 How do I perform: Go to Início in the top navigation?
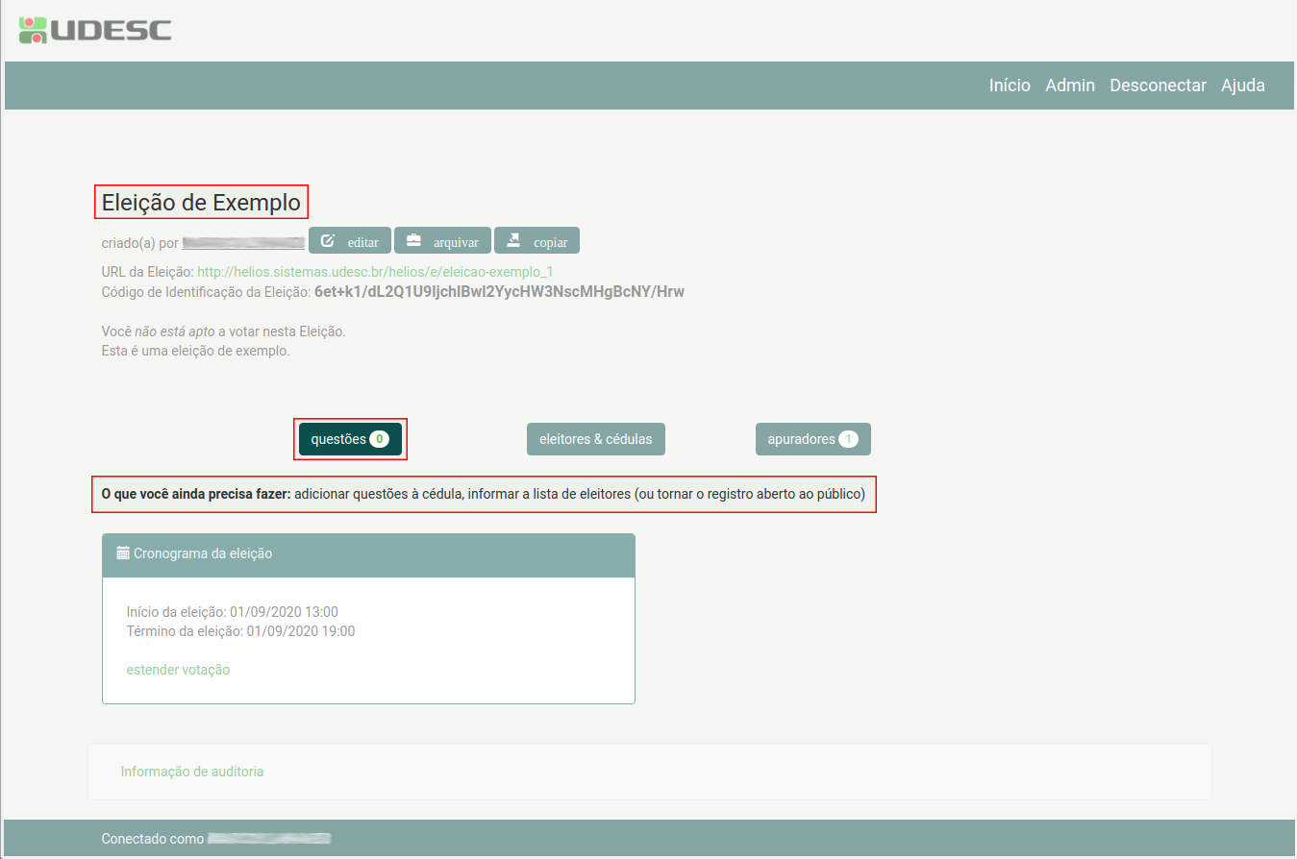pyautogui.click(x=1010, y=86)
